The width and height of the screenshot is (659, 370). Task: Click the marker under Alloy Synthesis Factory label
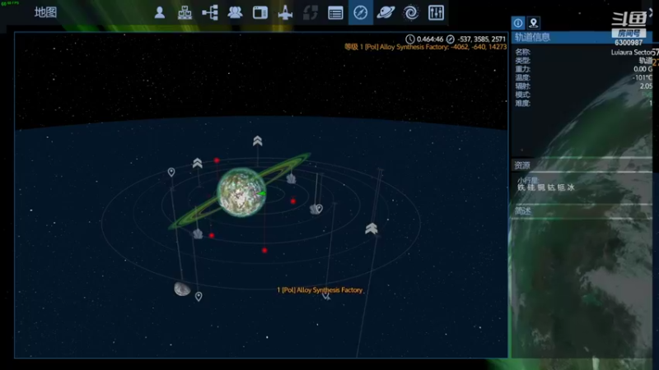pyautogui.click(x=325, y=296)
